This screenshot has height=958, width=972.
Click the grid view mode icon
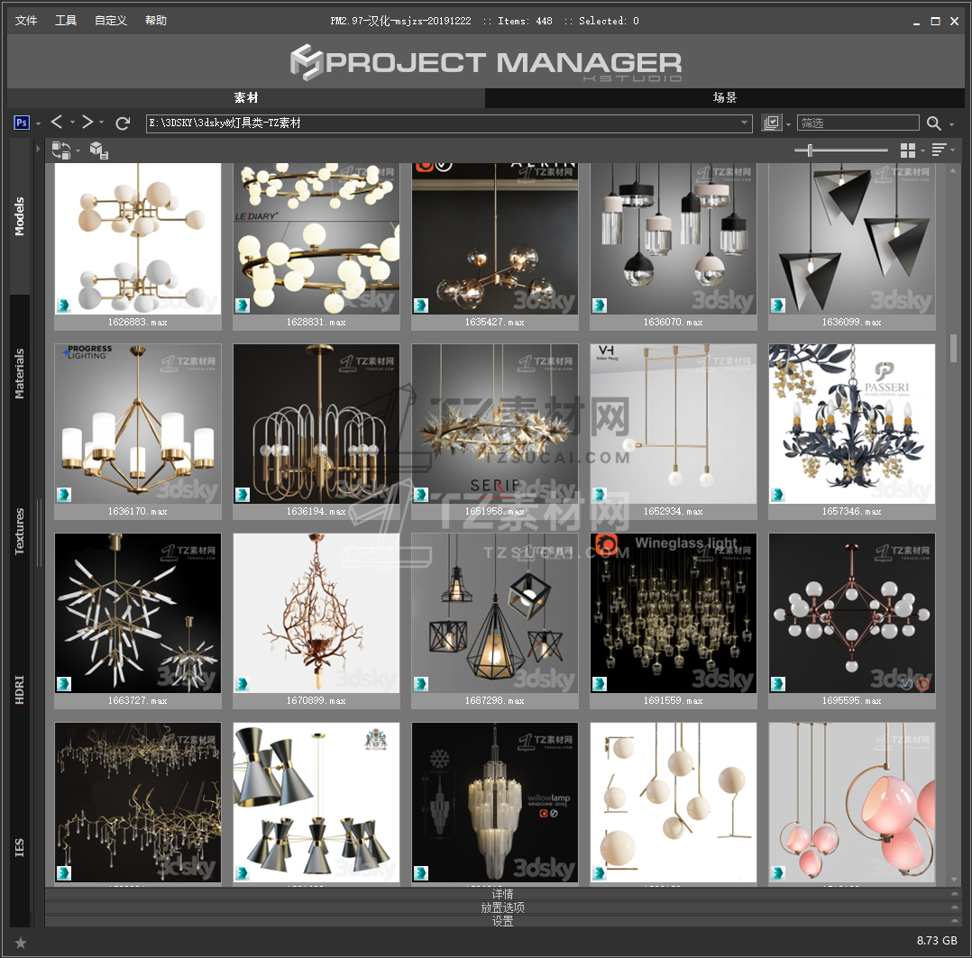click(x=907, y=150)
